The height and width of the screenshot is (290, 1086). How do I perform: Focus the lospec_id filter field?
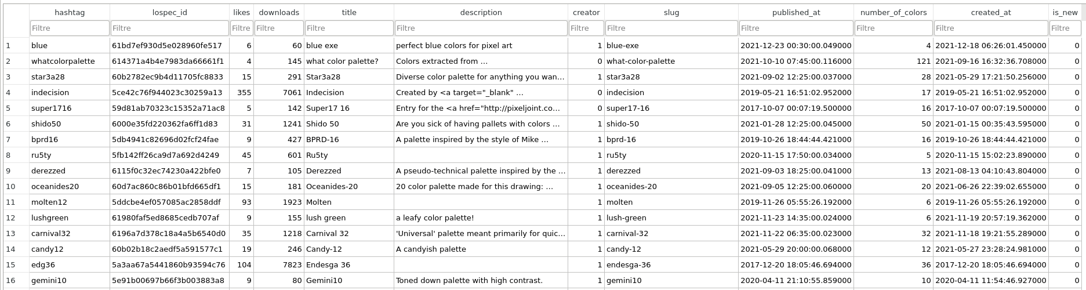pos(170,28)
